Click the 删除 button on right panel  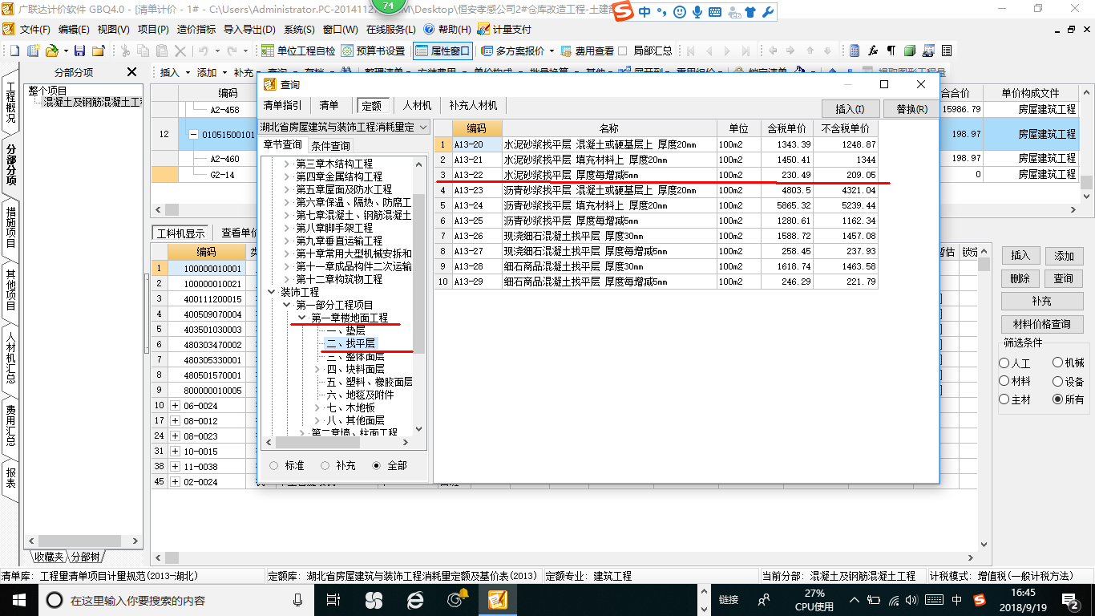(x=1020, y=278)
